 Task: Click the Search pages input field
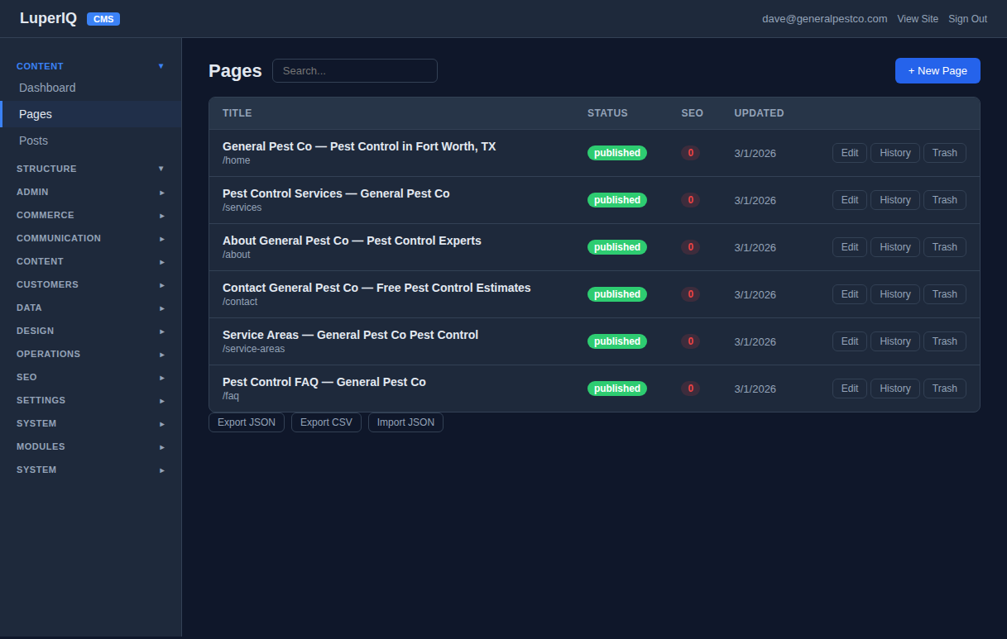354,70
